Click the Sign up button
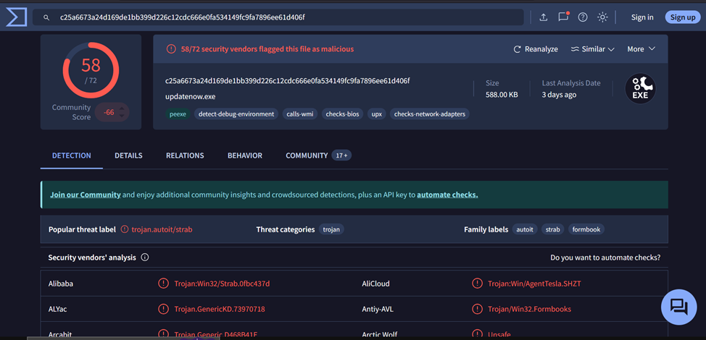706x340 pixels. tap(683, 17)
